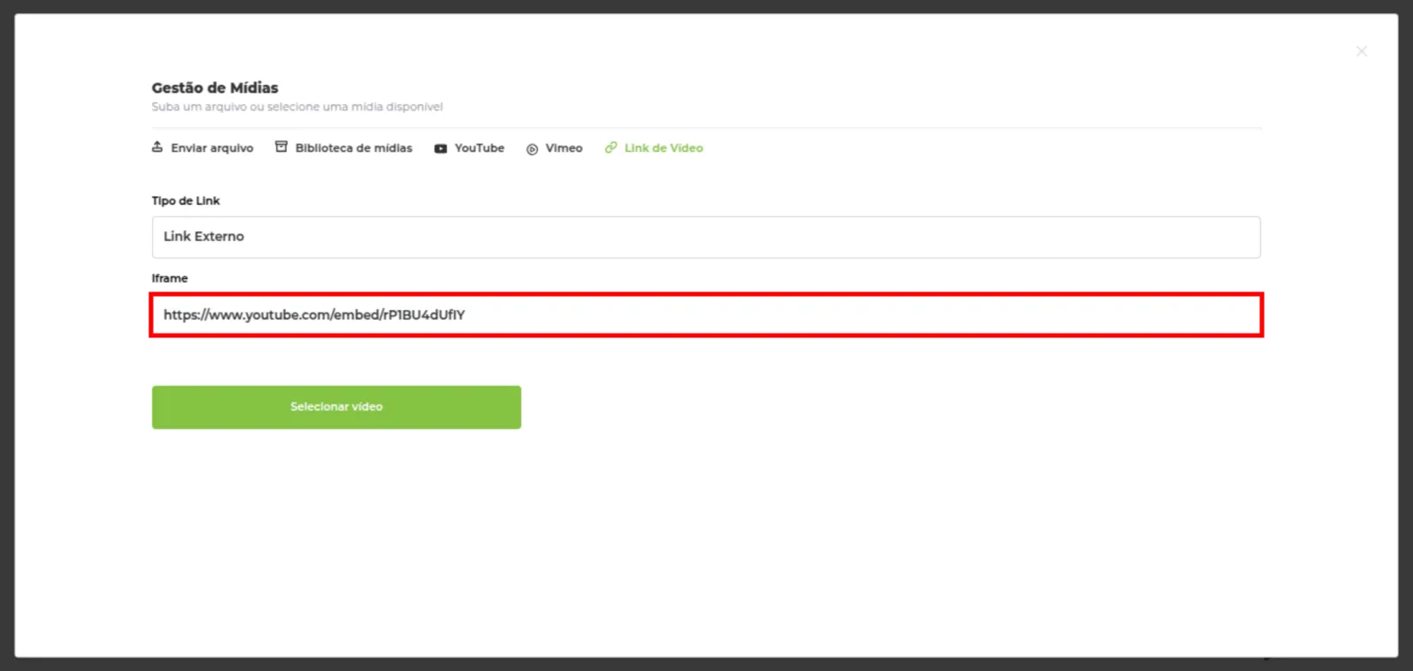Click the Vimeo play-circle icon
Viewport: 1413px width, 671px height.
point(533,149)
